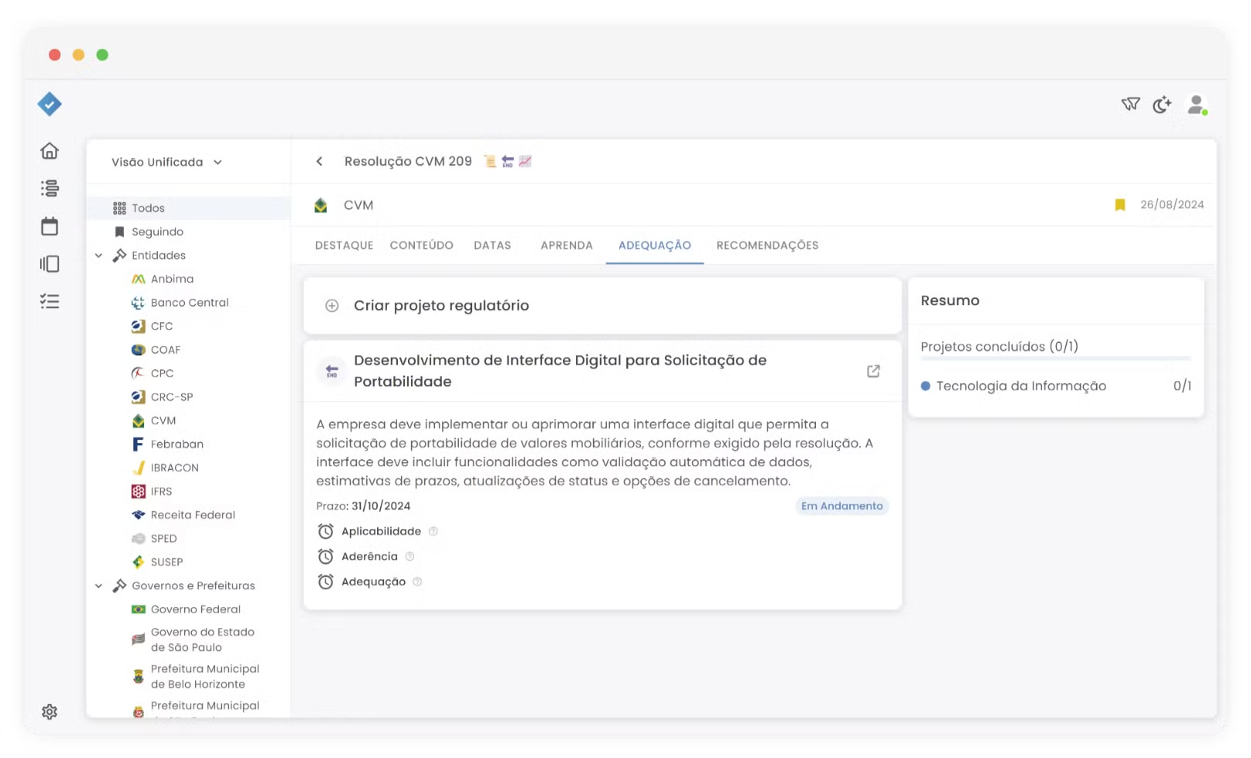Open settings gear in sidebar
Viewport: 1251px width, 758px height.
(x=50, y=712)
